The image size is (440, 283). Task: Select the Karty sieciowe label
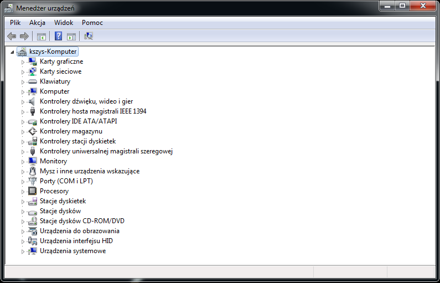pyautogui.click(x=61, y=71)
